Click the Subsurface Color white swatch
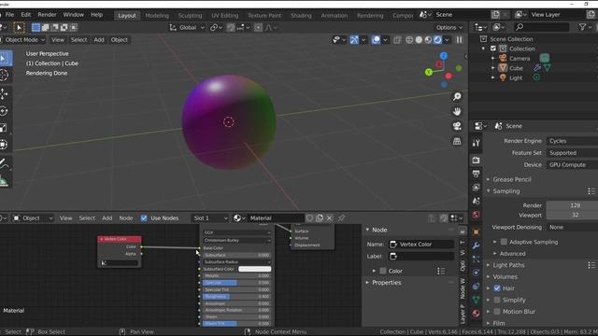Screen dimensions: 598x336 click(254, 269)
